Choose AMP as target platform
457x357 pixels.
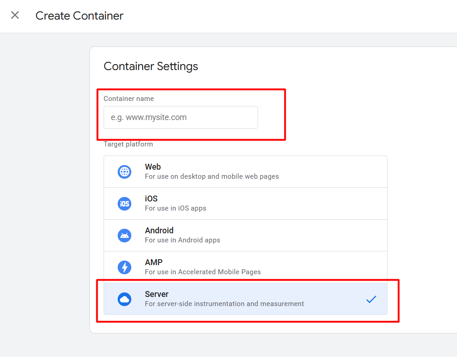click(154, 262)
